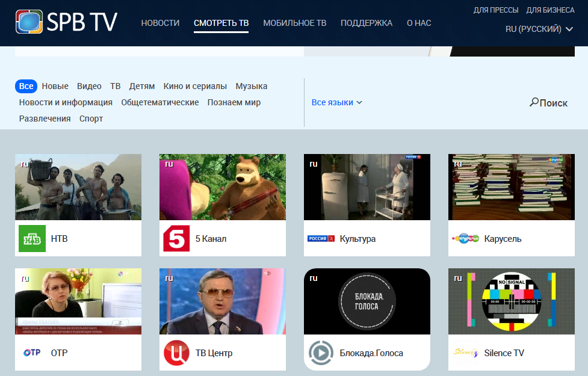This screenshot has height=376, width=588.
Task: Select the Все category filter
Action: tap(26, 86)
